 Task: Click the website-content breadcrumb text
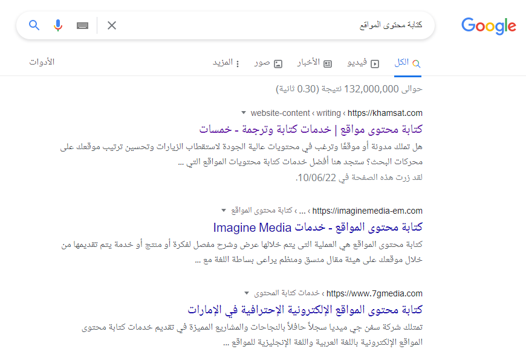(280, 113)
